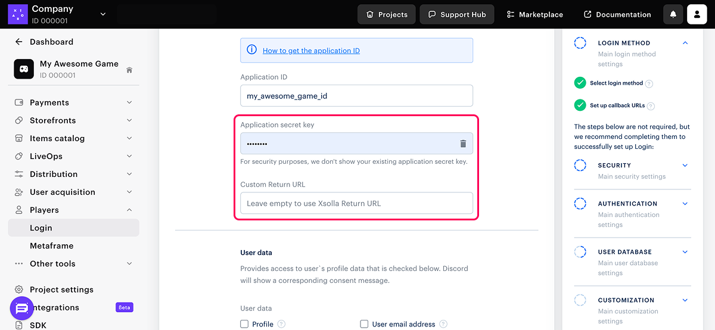Open Project settings from the sidebar

(x=61, y=289)
